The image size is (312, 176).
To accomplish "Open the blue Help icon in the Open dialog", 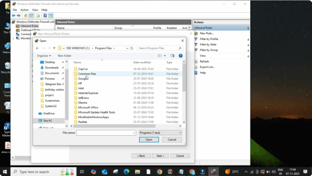I will [x=180, y=56].
